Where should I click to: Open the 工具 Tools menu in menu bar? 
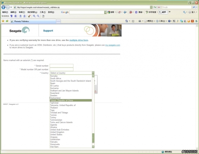(x=43, y=12)
